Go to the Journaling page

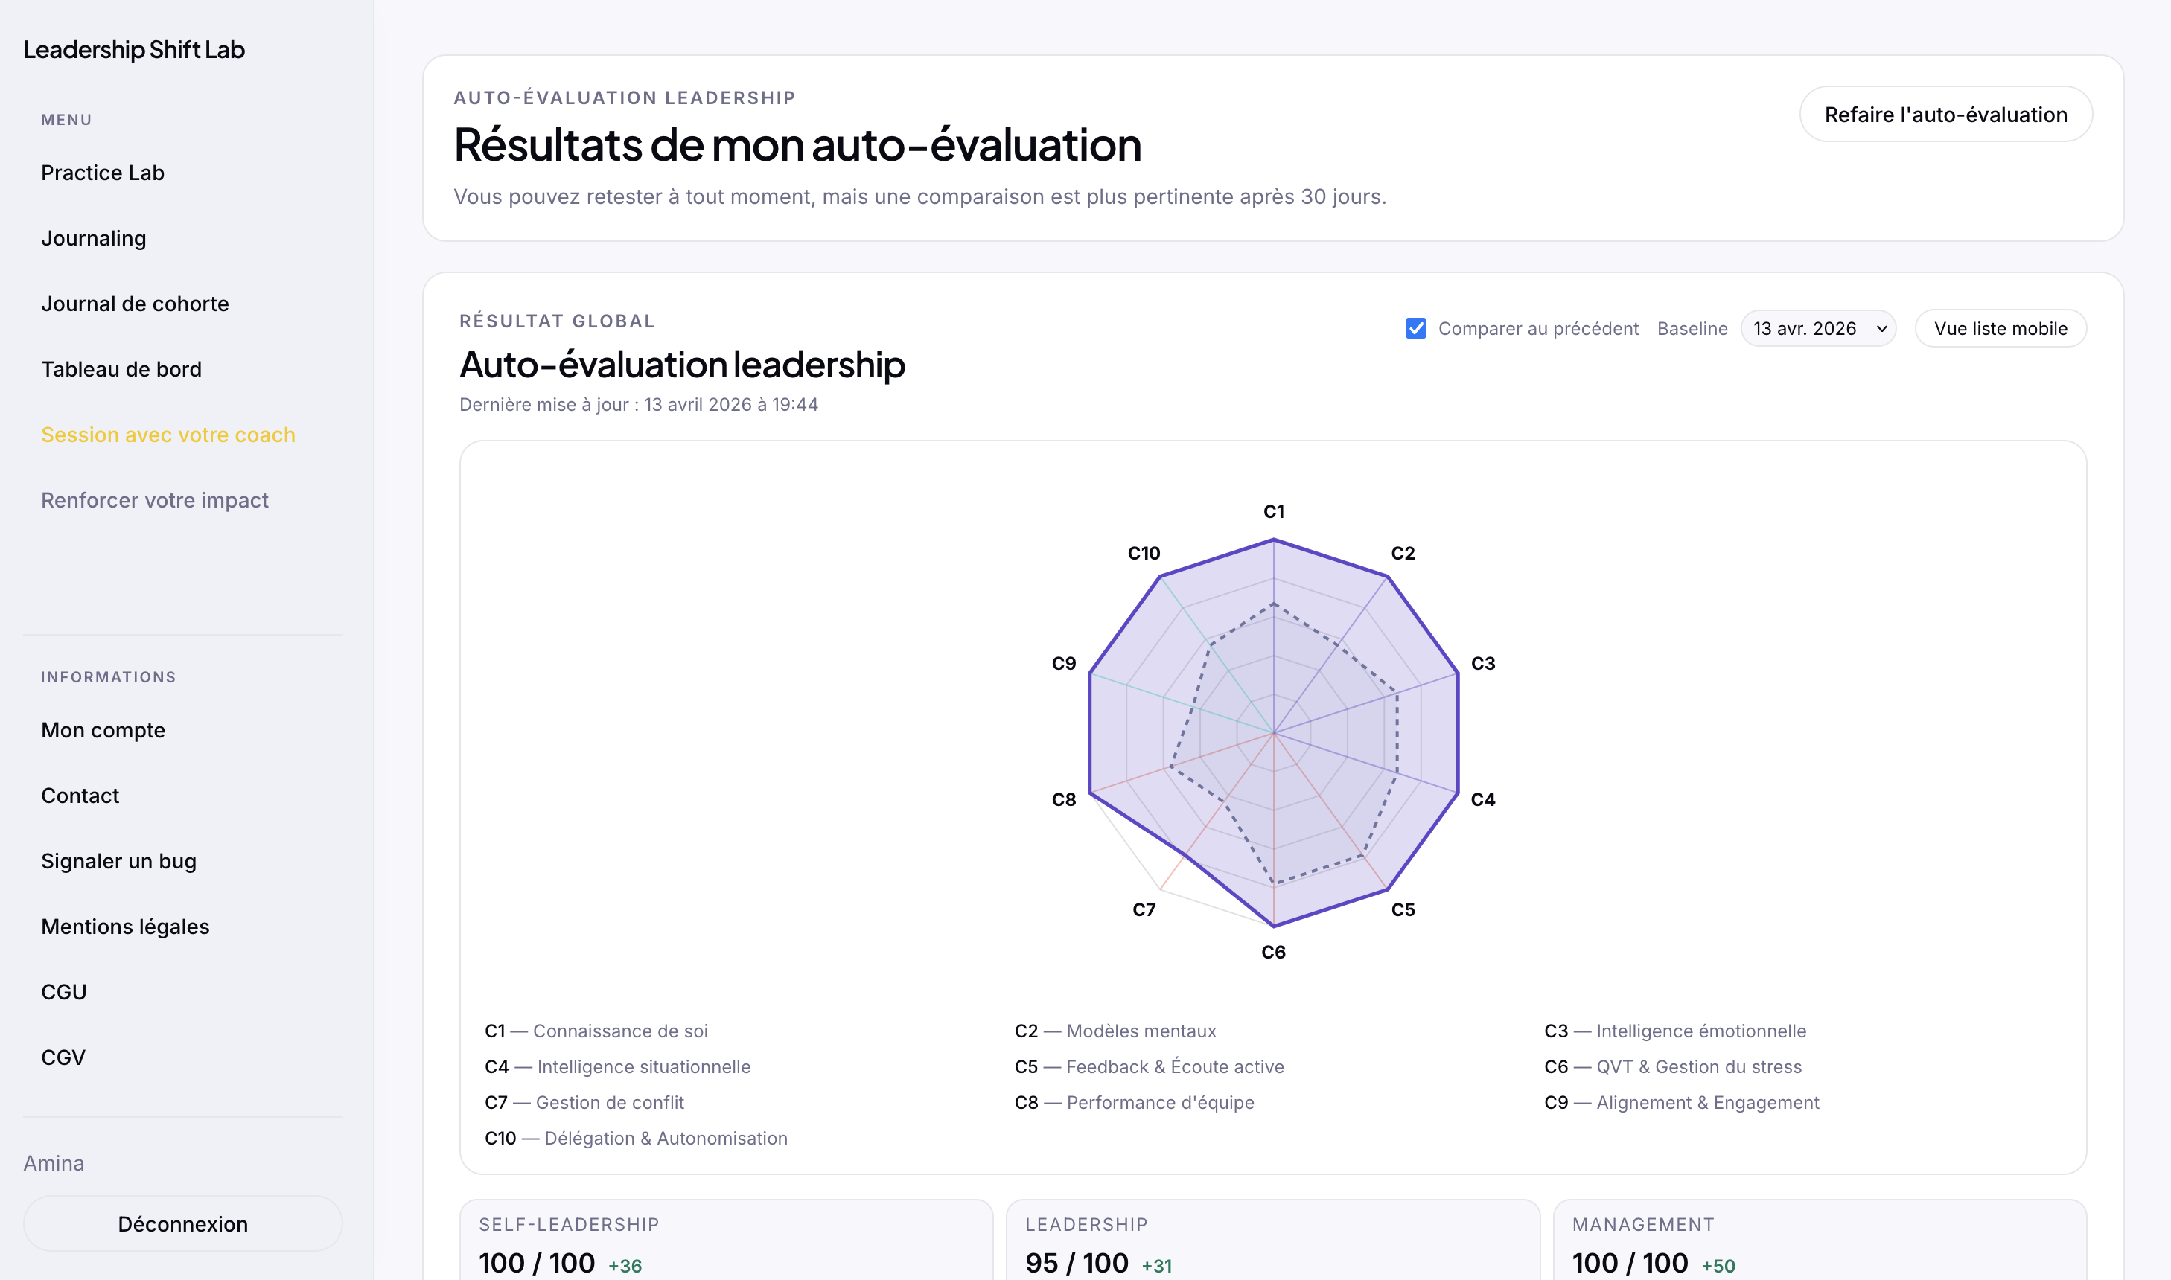[93, 238]
